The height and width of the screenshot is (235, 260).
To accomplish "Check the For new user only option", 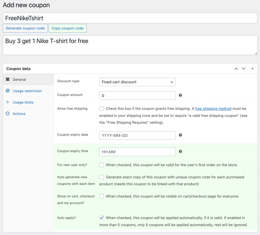I will click(x=102, y=165).
